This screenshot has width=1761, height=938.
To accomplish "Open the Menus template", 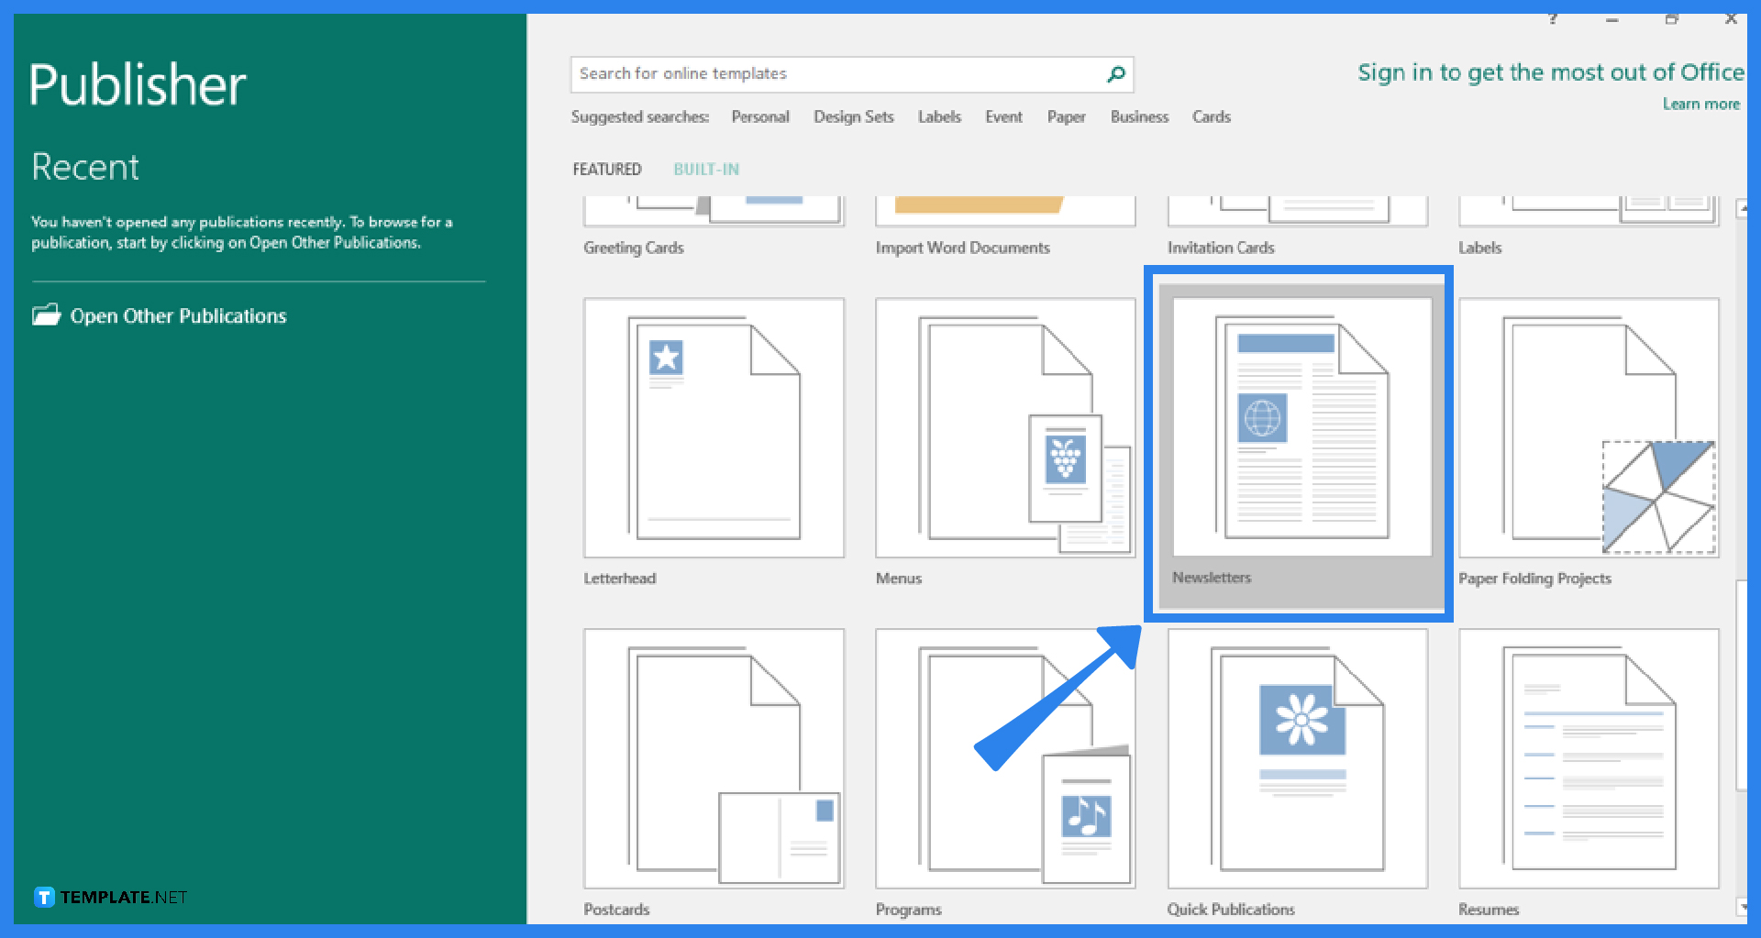I will tap(1004, 426).
